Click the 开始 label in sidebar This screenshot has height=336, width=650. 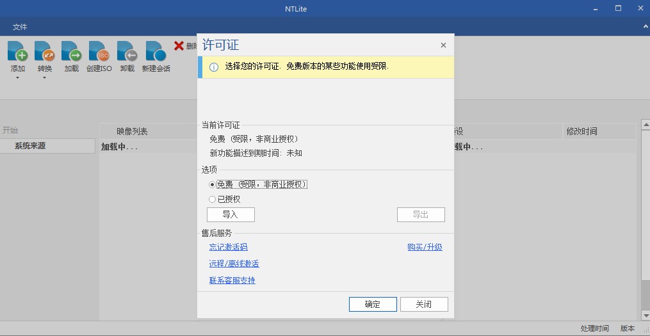point(10,130)
